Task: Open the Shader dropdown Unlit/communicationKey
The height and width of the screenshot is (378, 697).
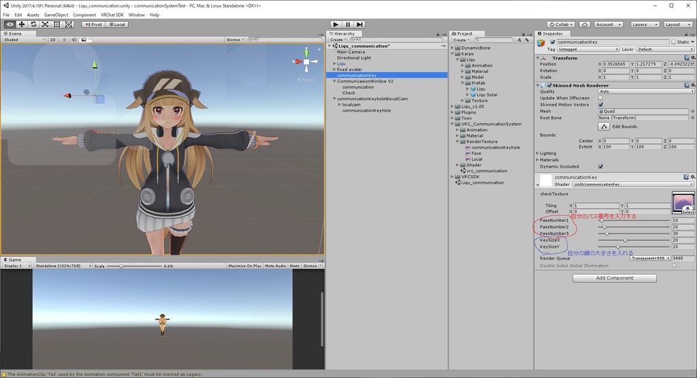Action: click(x=633, y=185)
